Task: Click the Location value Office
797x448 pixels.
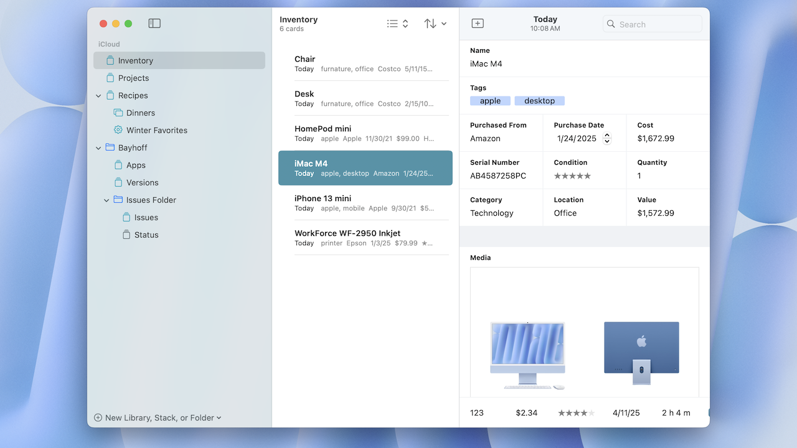Action: [565, 213]
